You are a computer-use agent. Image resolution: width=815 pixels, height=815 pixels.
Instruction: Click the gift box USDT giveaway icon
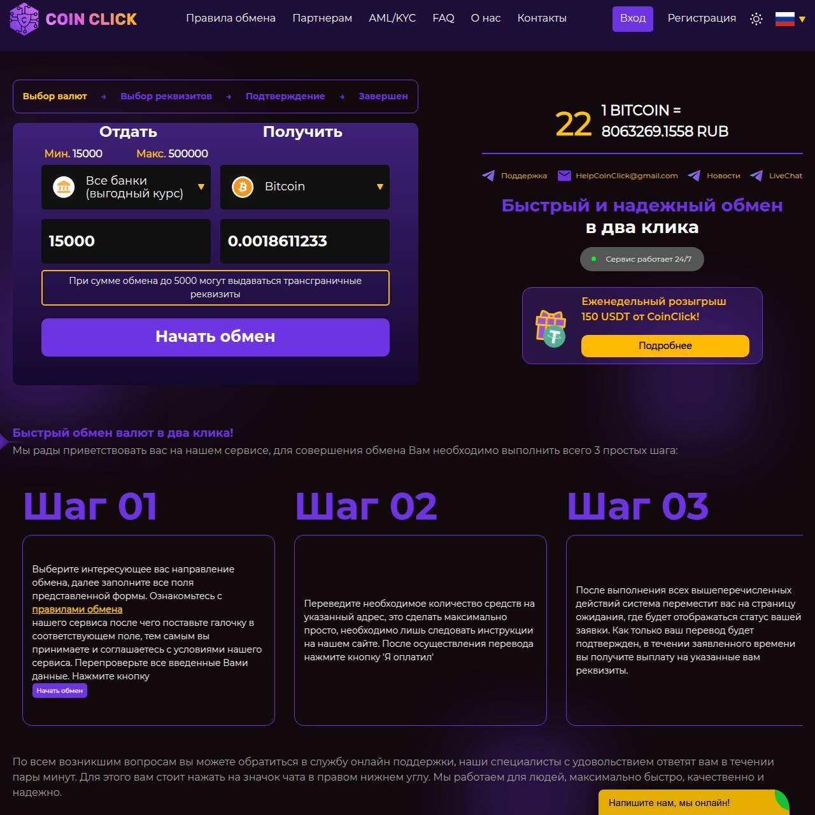(551, 329)
